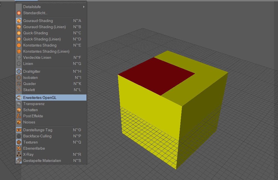The width and height of the screenshot is (278, 180).
Task: Switch to Verdeckte Linien display
Action: pos(51,58)
